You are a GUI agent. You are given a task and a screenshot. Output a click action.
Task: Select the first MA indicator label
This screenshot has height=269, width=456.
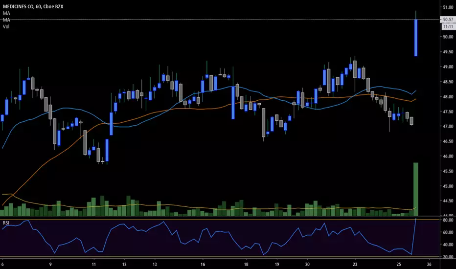pos(6,13)
